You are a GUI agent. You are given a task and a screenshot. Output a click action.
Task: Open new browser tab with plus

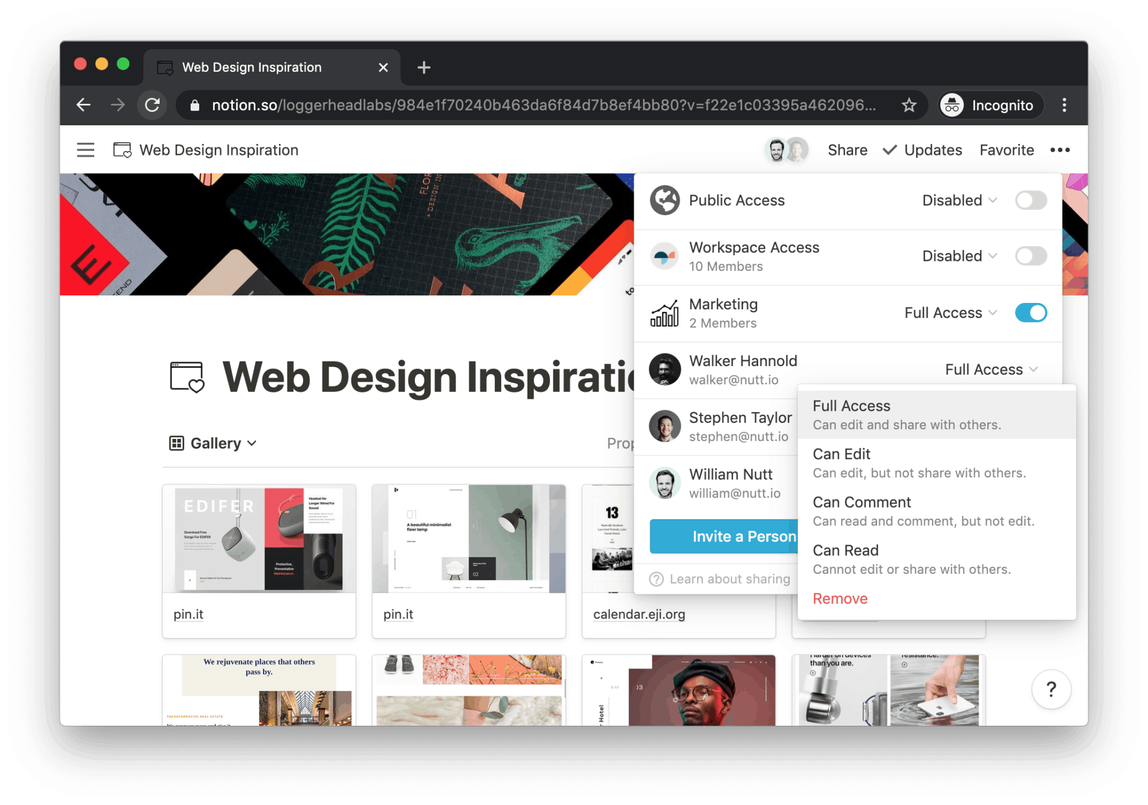point(424,67)
